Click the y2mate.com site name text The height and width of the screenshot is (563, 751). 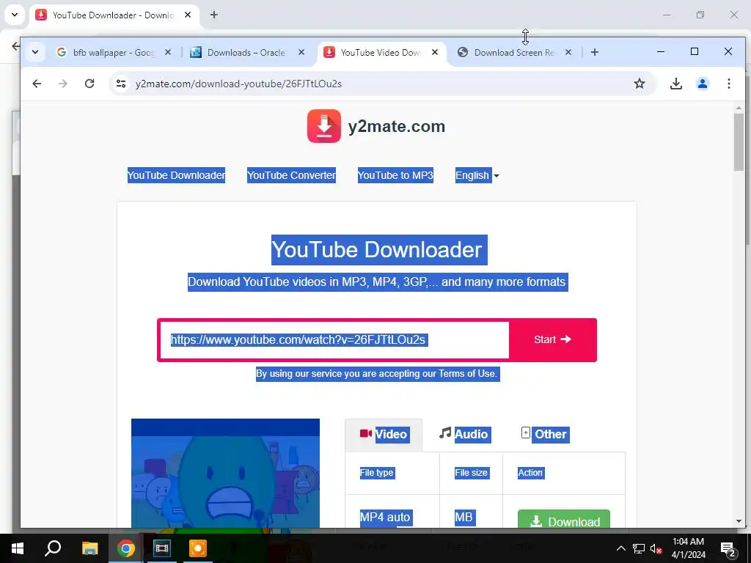point(397,126)
